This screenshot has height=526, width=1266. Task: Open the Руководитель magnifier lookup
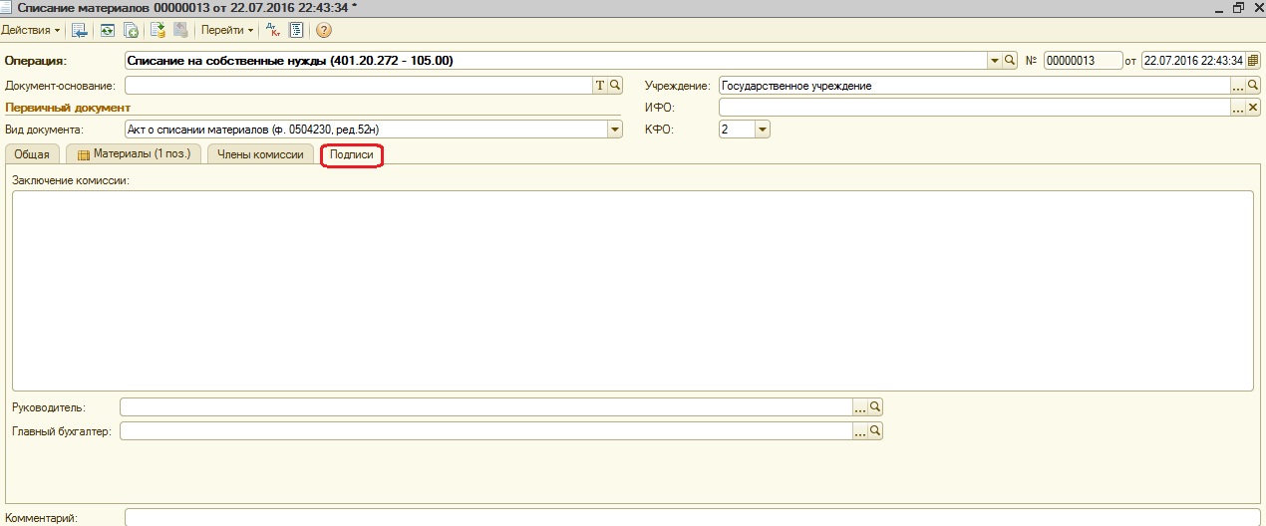tap(875, 407)
